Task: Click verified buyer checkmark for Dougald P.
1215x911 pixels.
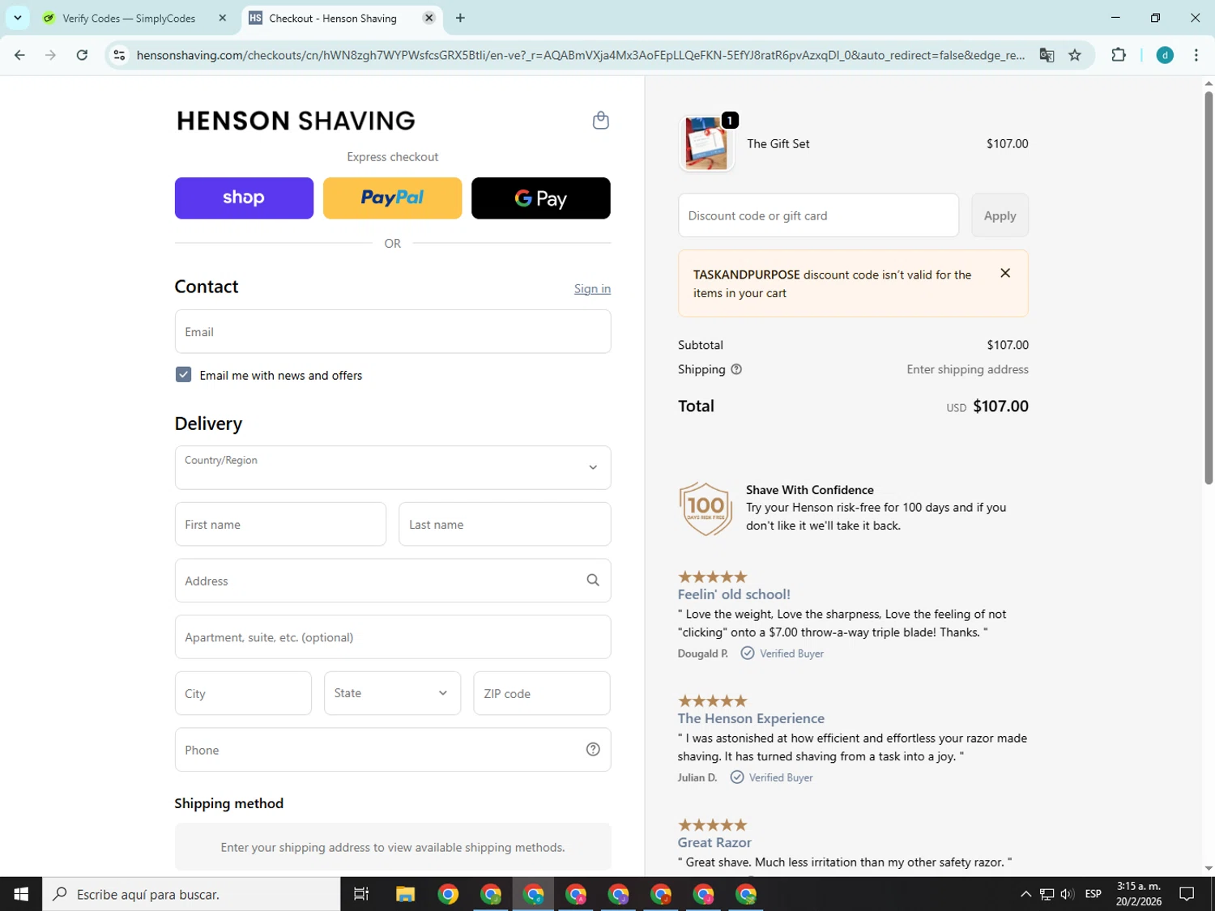Action: 748,653
